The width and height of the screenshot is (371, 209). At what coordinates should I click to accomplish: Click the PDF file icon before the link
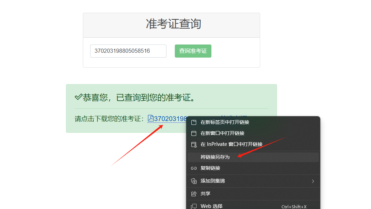pyautogui.click(x=151, y=118)
